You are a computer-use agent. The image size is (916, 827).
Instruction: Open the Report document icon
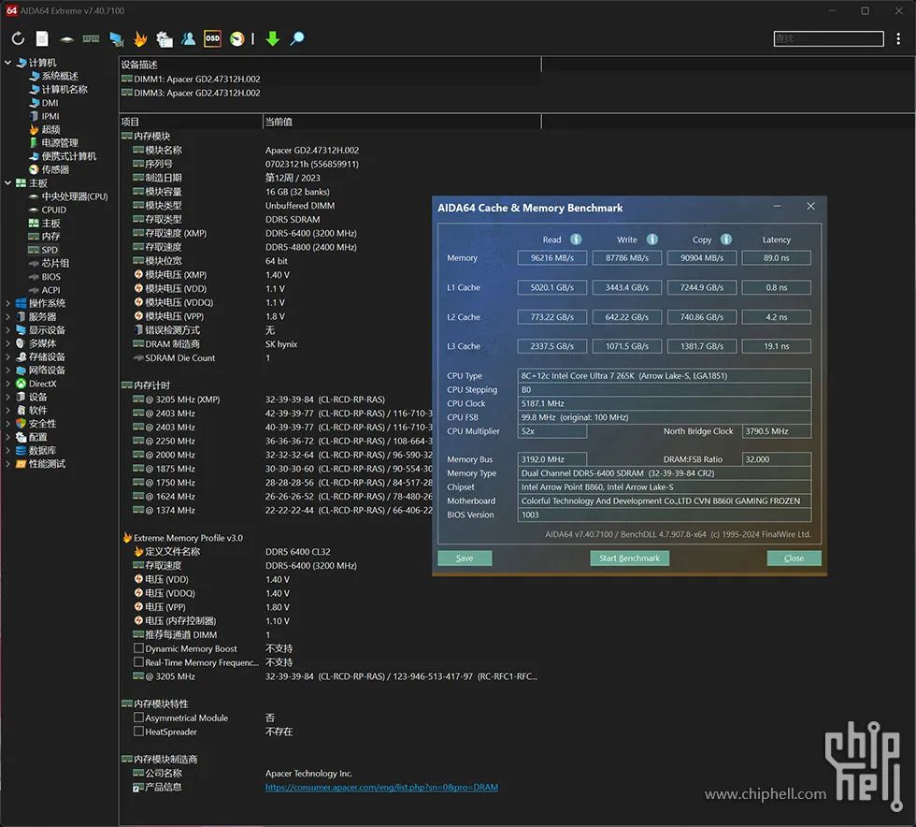[x=42, y=38]
